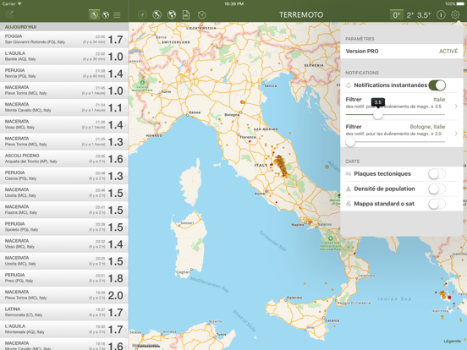This screenshot has width=467, height=350.
Task: Select the Italy filter icon in the list header
Action: click(x=94, y=15)
